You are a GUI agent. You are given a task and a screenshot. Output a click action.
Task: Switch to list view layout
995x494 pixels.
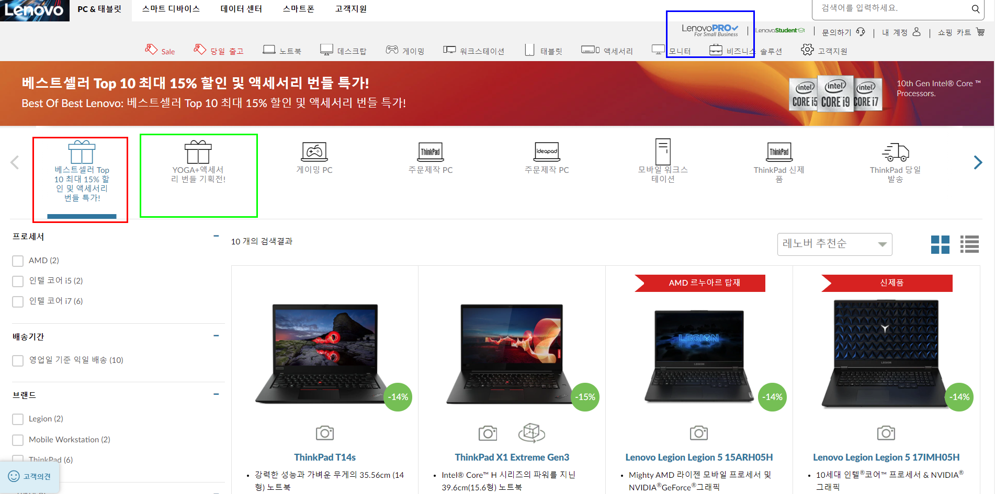[x=969, y=244]
